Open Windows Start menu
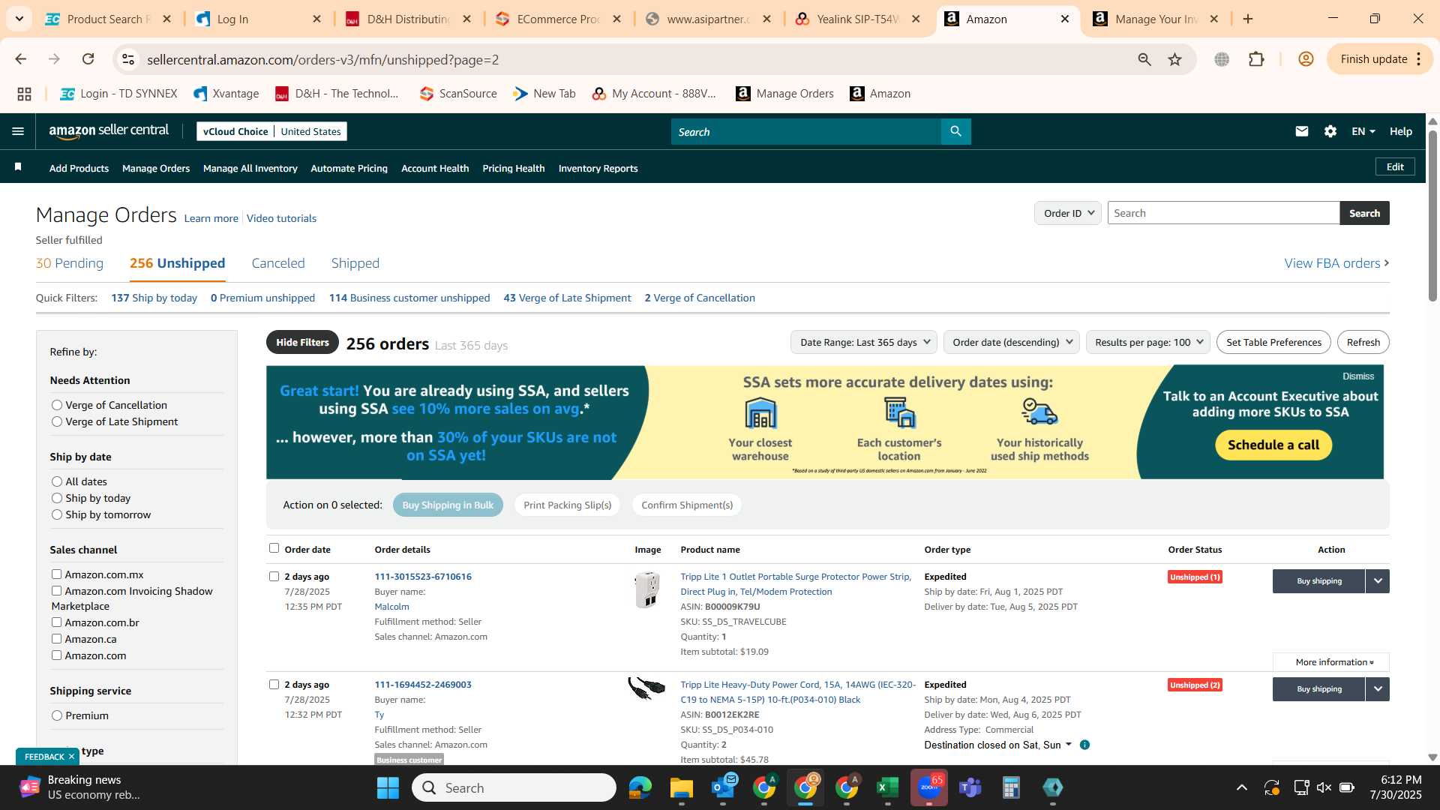 pos(388,787)
